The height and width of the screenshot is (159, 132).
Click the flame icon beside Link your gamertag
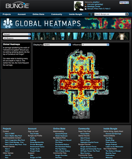click(x=86, y=4)
